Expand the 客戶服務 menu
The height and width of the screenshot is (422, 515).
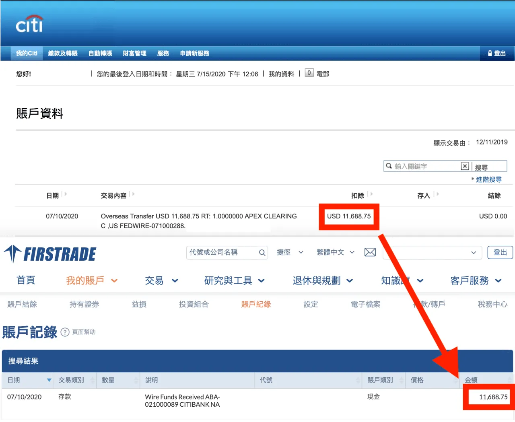(x=476, y=281)
